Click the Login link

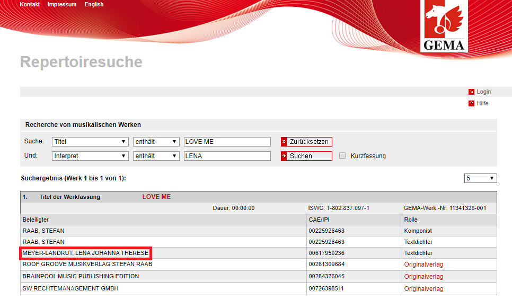483,92
